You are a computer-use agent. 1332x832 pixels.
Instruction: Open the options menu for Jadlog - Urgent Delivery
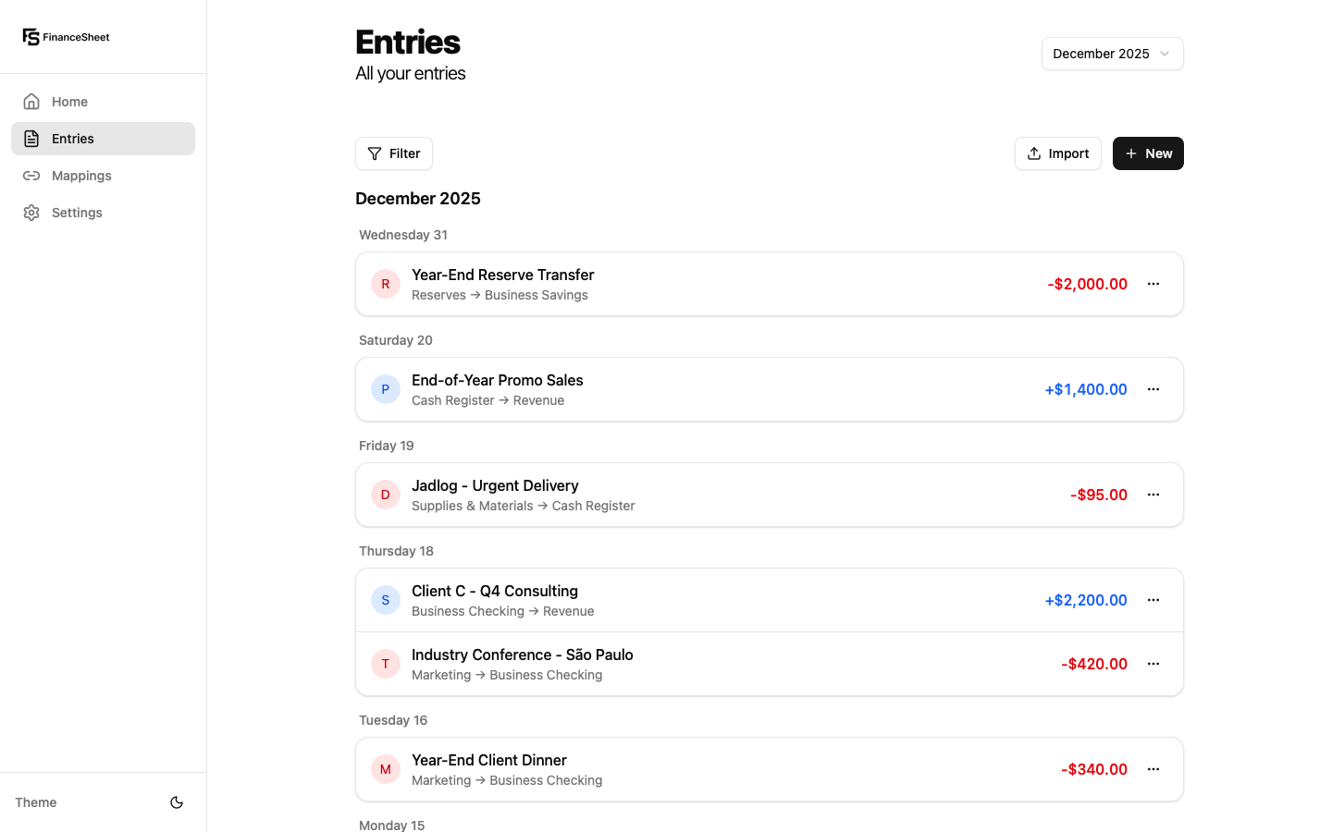pyautogui.click(x=1153, y=495)
